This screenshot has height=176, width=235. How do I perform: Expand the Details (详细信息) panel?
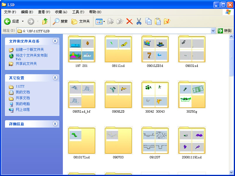coord(55,123)
